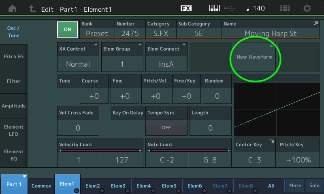
Task: Select the Elem7 tab
Action: click(x=220, y=186)
